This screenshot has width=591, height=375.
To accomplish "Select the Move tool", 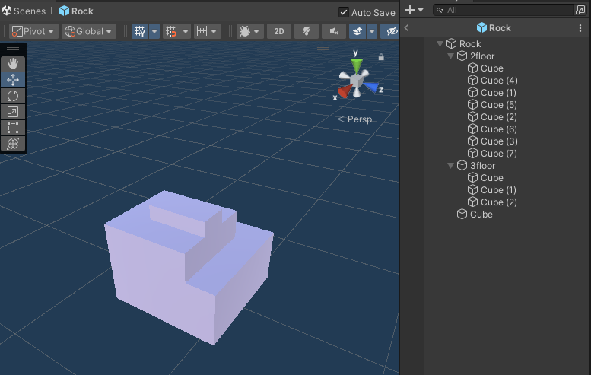I will tap(13, 80).
